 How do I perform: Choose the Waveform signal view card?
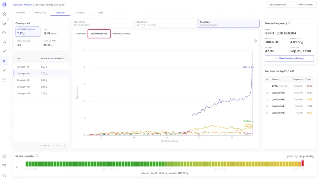tap(103, 23)
